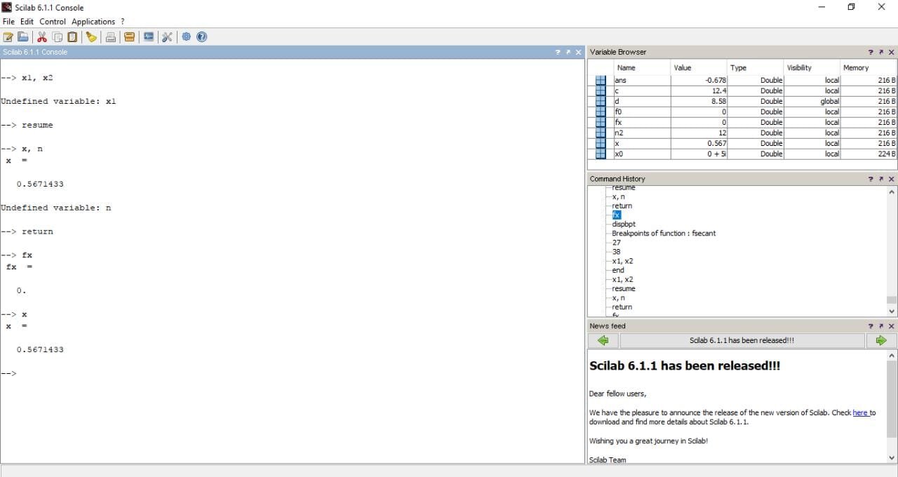Click the news headline bar button

coord(742,340)
